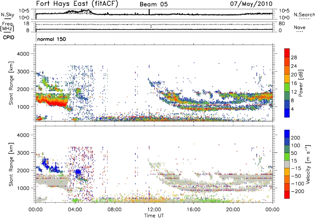
Task: Click the '-50' label on Velocity colorbar
Action: point(296,176)
